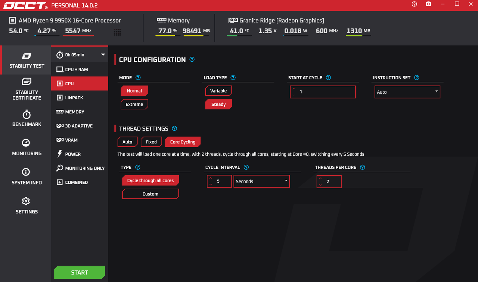Show help for the Type option

[x=138, y=167]
